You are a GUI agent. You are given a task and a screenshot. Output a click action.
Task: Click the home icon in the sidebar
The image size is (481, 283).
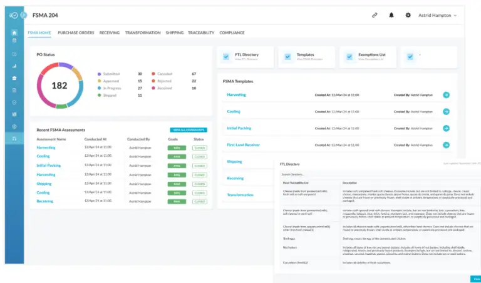pos(14,32)
